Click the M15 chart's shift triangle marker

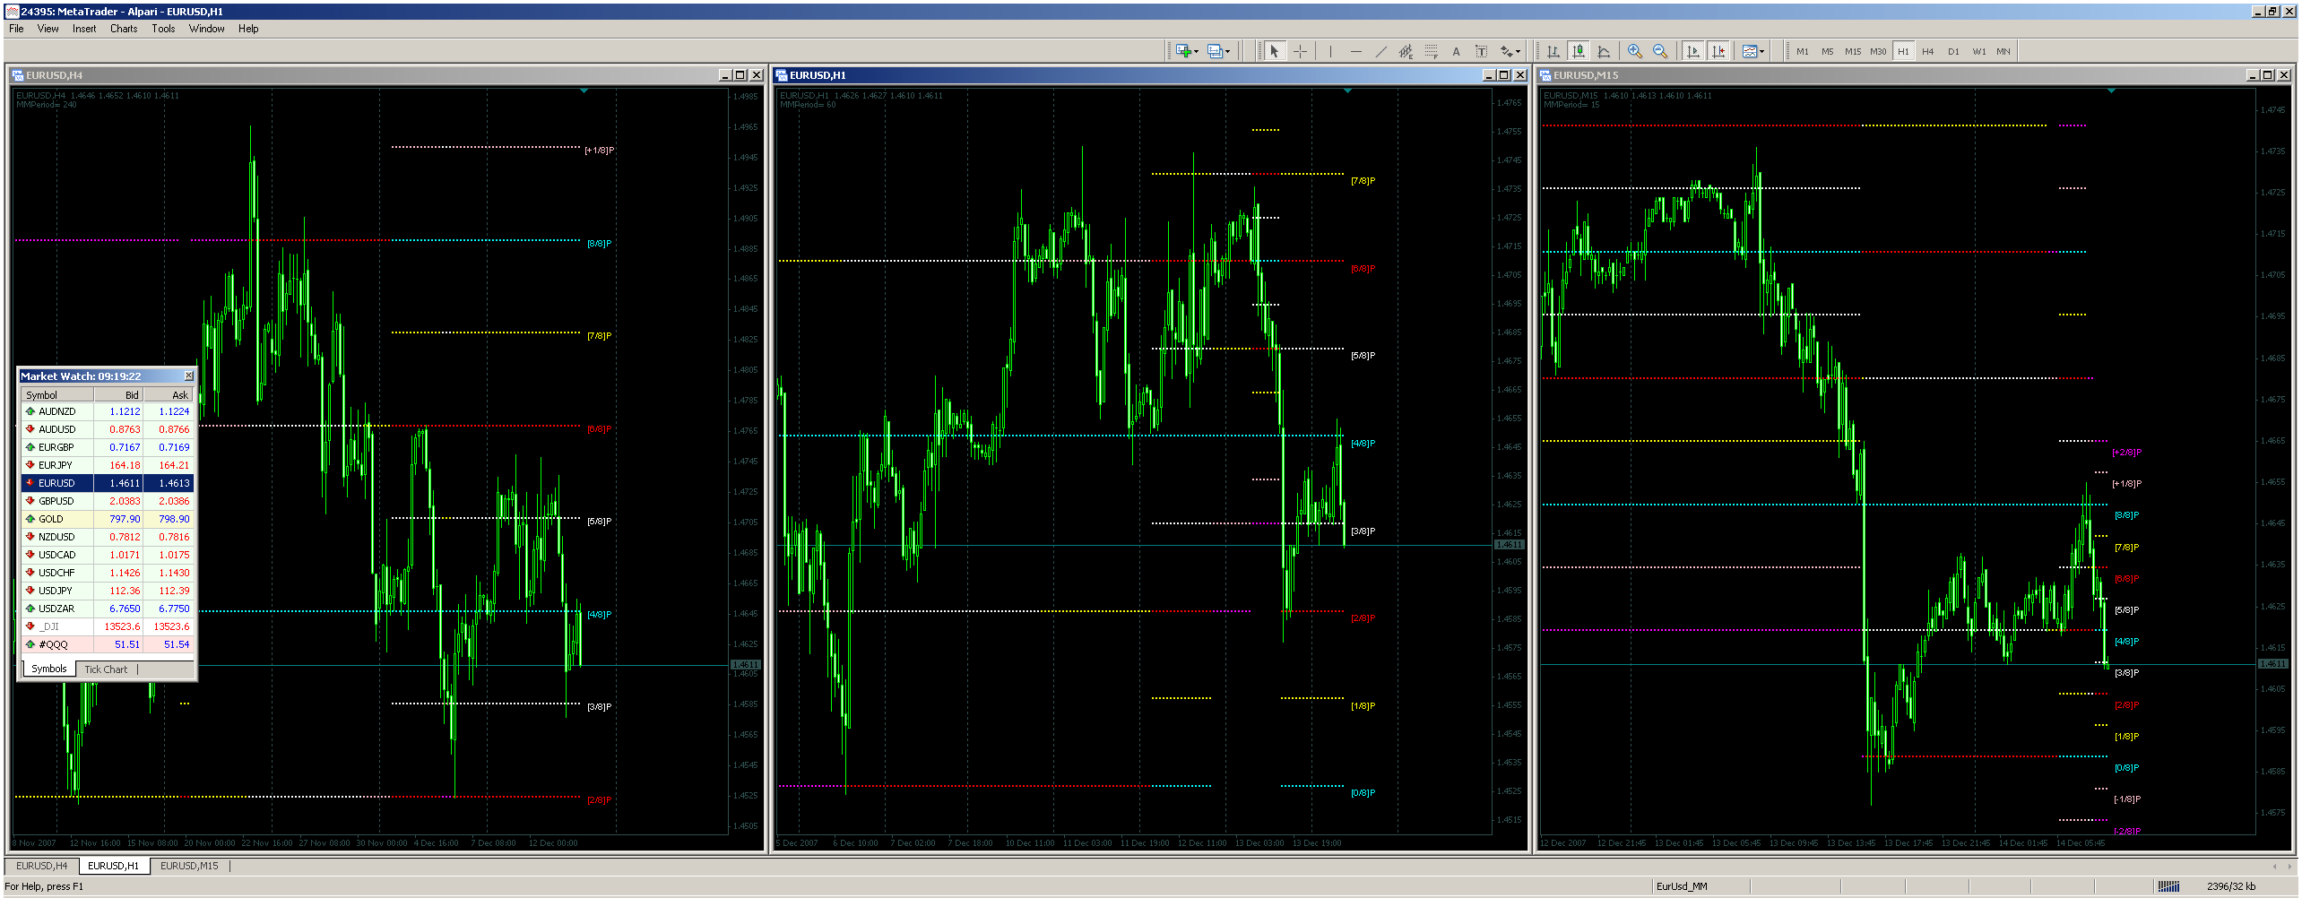[x=2111, y=91]
